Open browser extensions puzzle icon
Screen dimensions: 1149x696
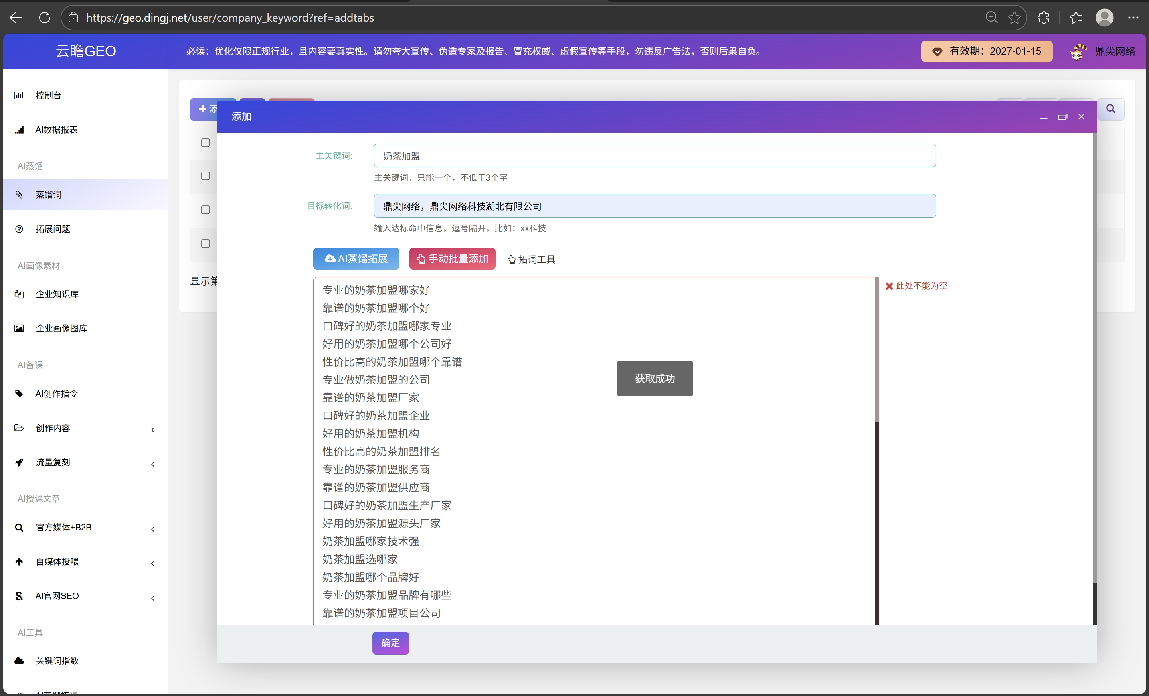[1043, 18]
